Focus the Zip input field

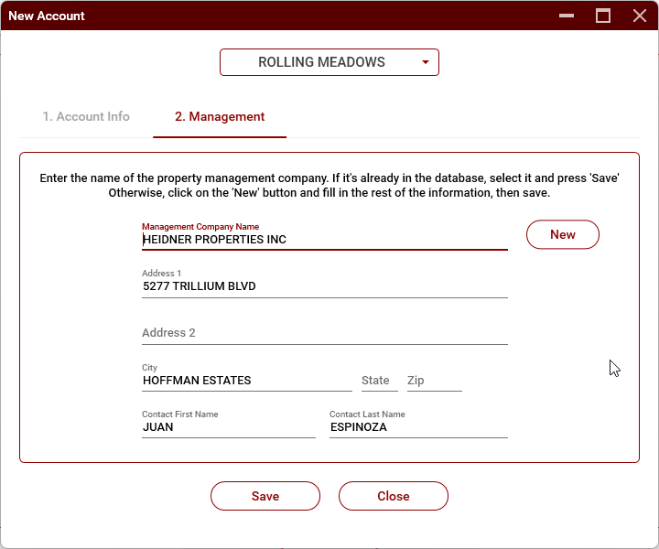434,381
